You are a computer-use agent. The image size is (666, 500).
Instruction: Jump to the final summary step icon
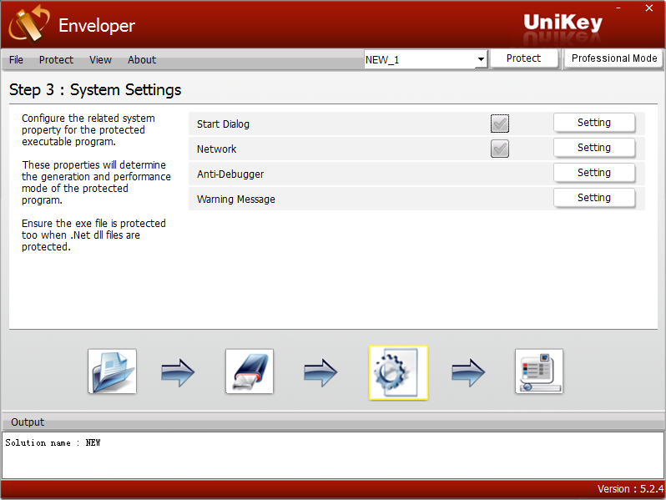[x=539, y=371]
